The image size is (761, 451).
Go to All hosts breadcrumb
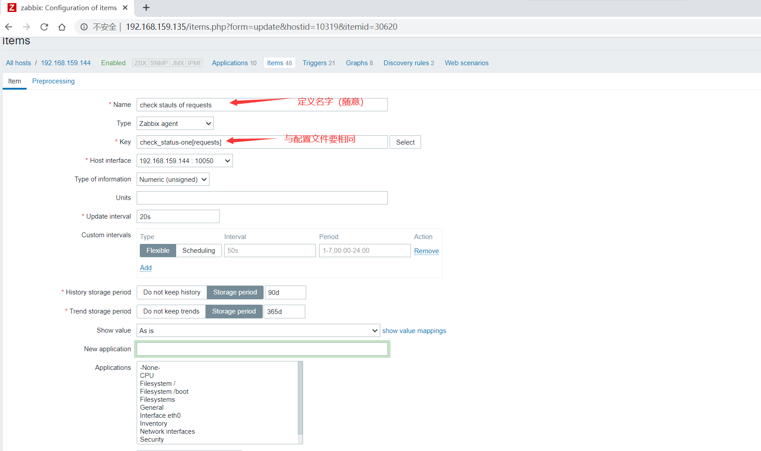click(18, 63)
